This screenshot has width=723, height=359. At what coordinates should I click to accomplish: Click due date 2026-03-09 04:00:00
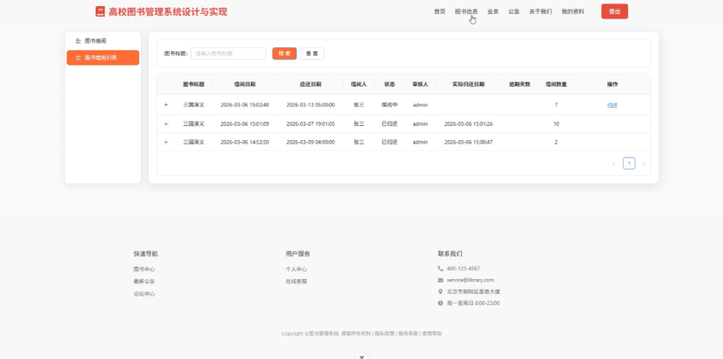tap(311, 143)
